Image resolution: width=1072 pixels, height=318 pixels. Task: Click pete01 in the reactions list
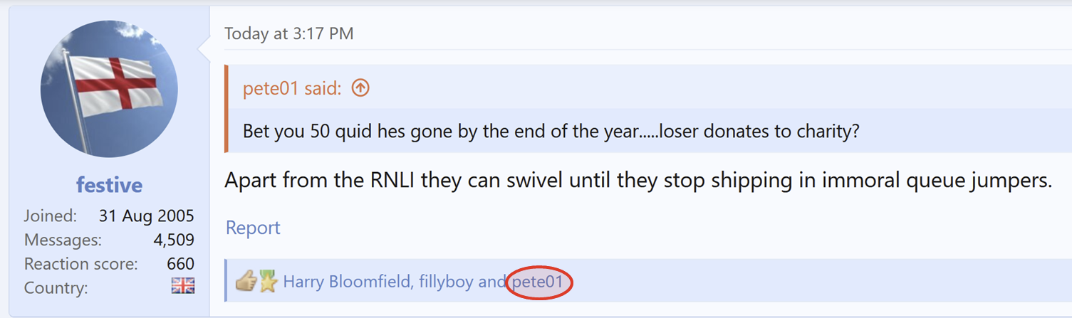point(538,282)
